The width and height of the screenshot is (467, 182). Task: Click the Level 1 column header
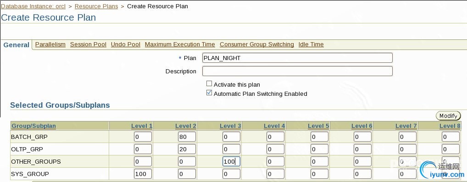click(x=142, y=126)
